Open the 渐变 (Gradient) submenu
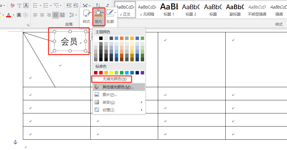287x150 pixels. [109, 102]
